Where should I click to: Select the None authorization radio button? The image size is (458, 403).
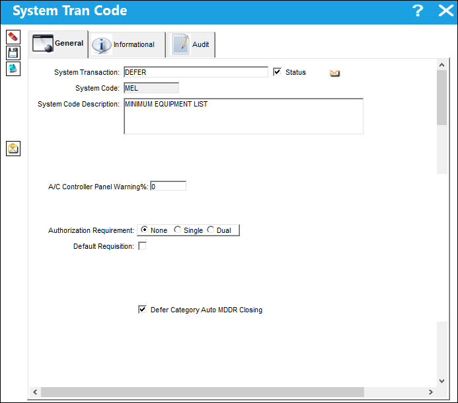[x=144, y=230]
